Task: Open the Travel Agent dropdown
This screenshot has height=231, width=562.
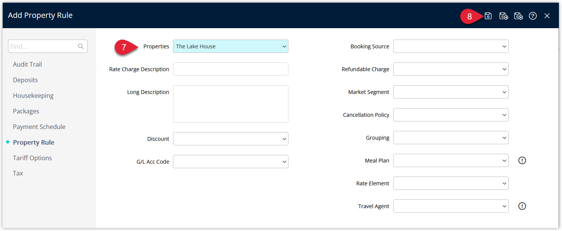Action: pyautogui.click(x=451, y=206)
